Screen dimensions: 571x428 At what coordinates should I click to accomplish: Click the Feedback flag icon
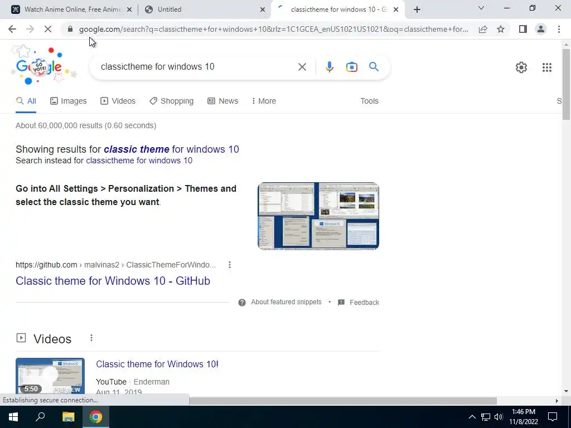[x=341, y=303]
